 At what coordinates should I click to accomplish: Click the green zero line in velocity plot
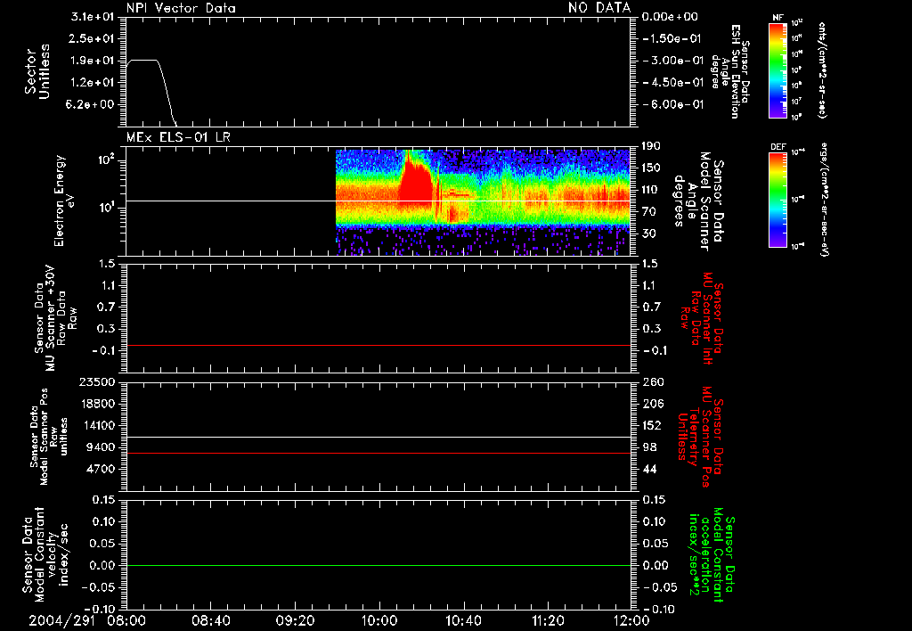point(379,565)
